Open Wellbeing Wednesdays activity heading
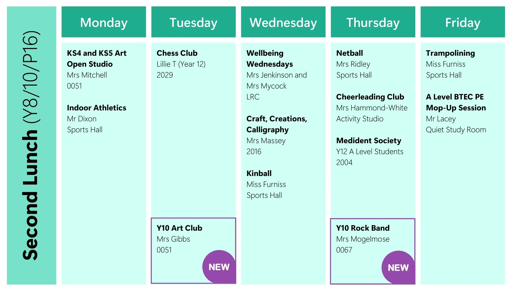The image size is (512, 288). pyautogui.click(x=270, y=58)
